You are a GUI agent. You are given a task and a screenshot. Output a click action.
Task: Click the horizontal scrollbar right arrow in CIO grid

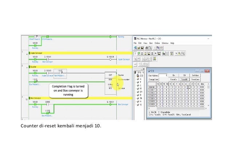206,108
